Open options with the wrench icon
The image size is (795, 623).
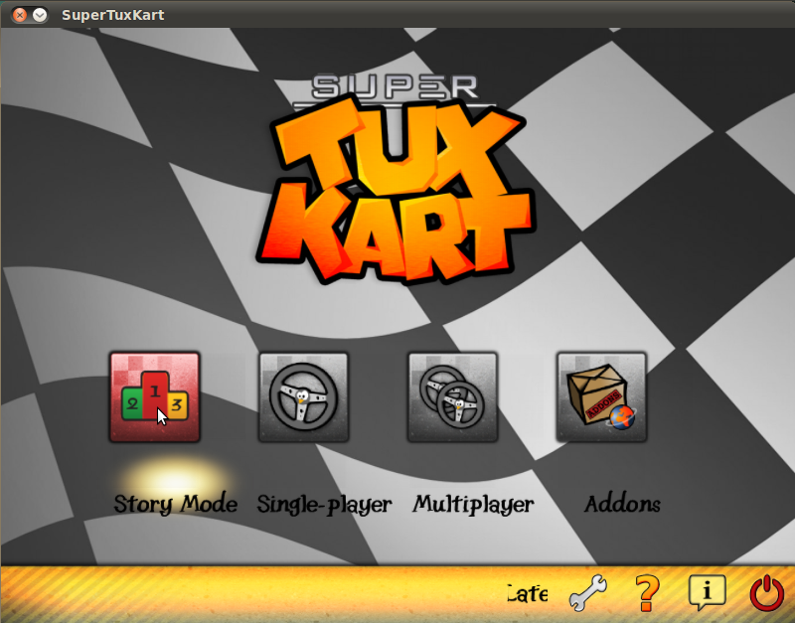pyautogui.click(x=587, y=594)
